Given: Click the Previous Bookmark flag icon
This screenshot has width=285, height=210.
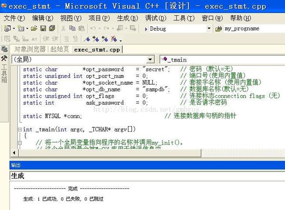Looking at the screenshot, I should pyautogui.click(x=105, y=39).
